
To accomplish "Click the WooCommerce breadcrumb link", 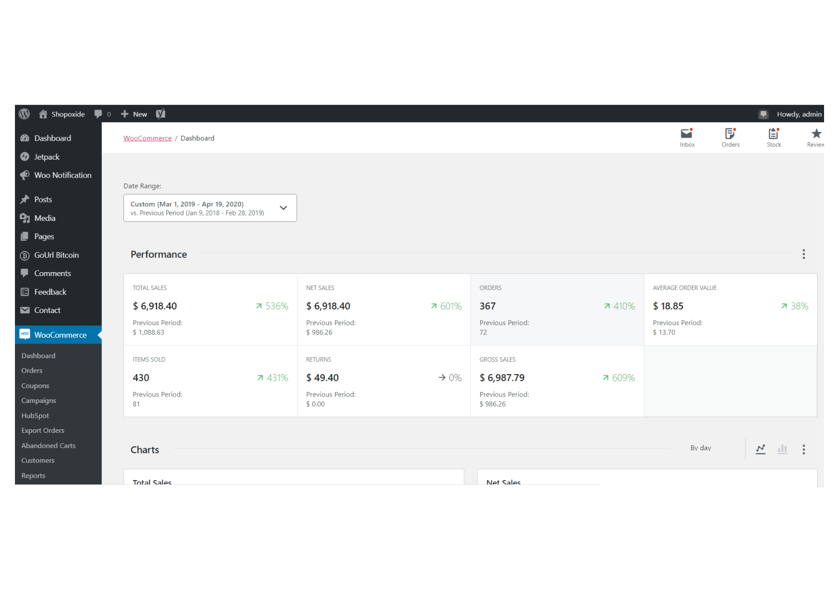I will click(147, 138).
